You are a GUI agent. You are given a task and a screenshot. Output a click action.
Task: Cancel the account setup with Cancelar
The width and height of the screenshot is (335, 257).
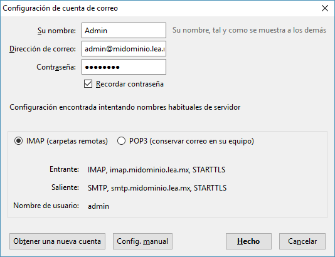coord(302,241)
